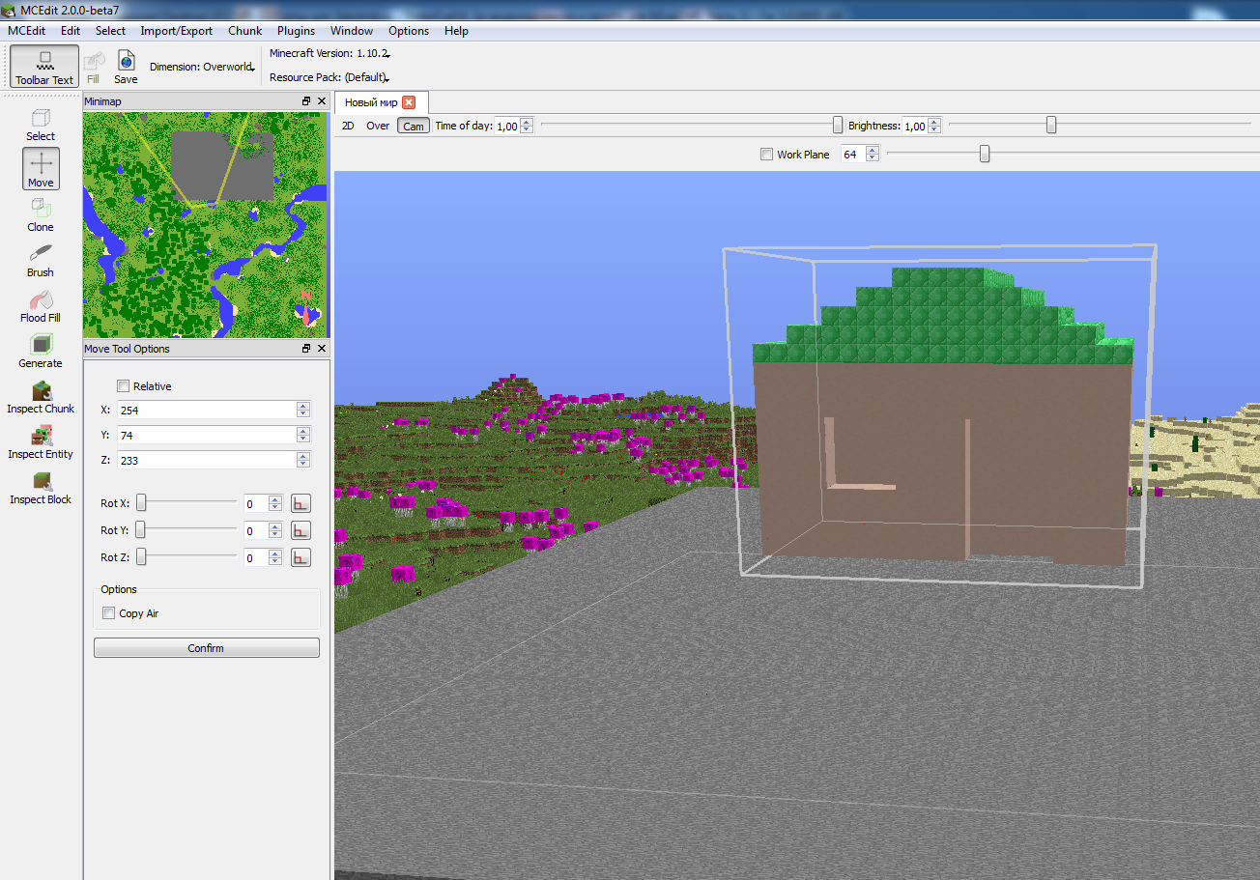1260x880 pixels.
Task: Switch to Cam view mode
Action: [x=414, y=126]
